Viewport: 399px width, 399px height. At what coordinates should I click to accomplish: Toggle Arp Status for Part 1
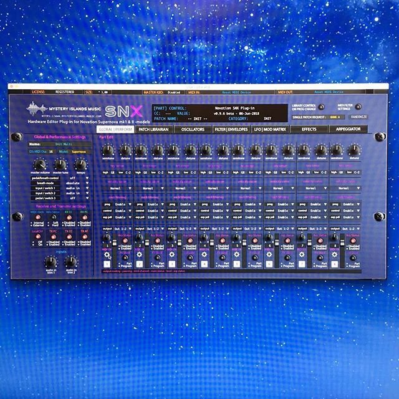coord(125,241)
